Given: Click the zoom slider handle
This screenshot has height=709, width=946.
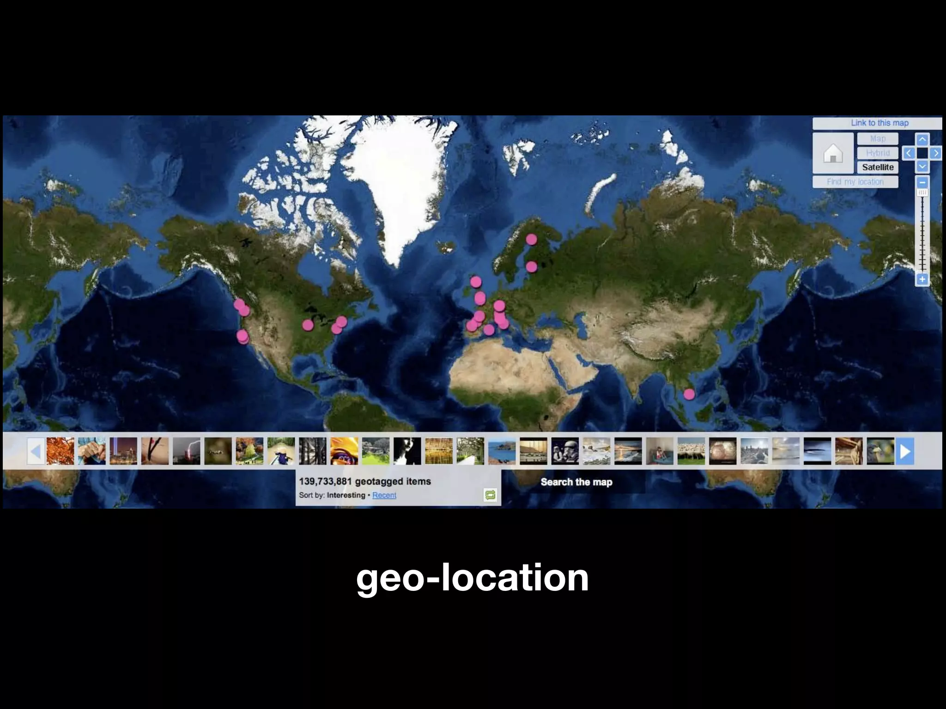Looking at the screenshot, I should pyautogui.click(x=922, y=192).
